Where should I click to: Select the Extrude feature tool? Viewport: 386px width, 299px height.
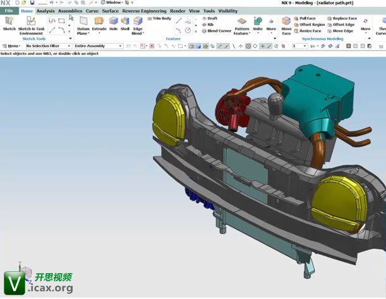pos(99,23)
